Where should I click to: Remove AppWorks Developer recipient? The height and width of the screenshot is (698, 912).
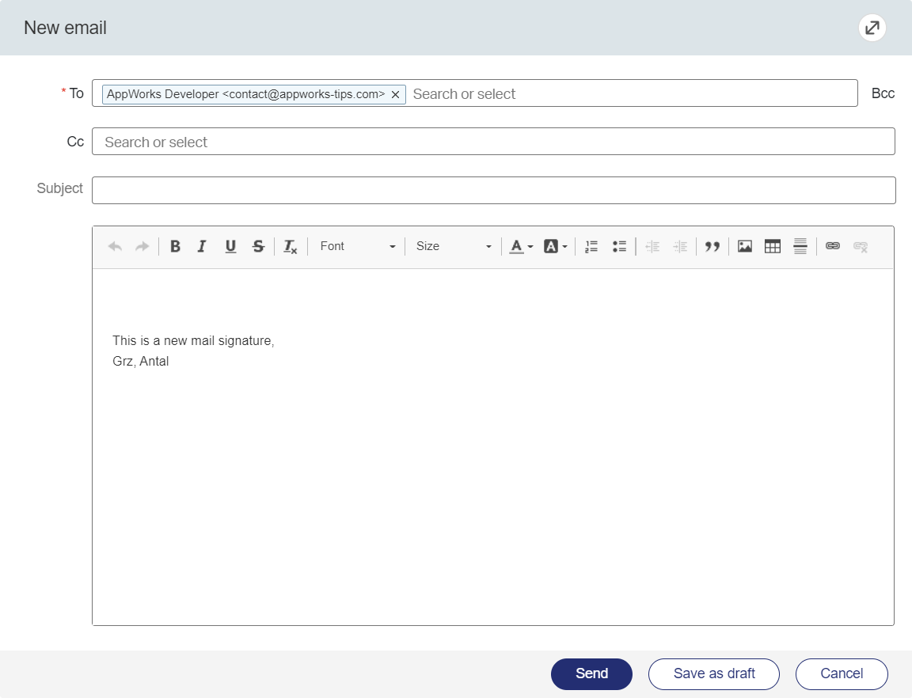pyautogui.click(x=395, y=94)
